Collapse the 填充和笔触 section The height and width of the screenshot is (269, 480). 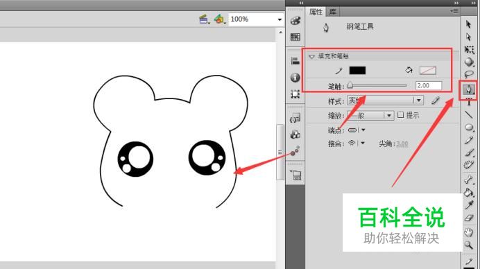tap(311, 56)
